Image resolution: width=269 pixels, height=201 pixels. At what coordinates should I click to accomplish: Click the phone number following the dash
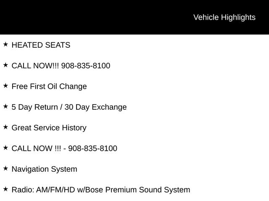92,148
